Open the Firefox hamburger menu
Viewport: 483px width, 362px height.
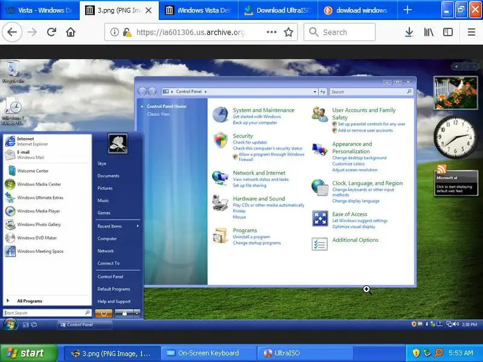coord(472,32)
